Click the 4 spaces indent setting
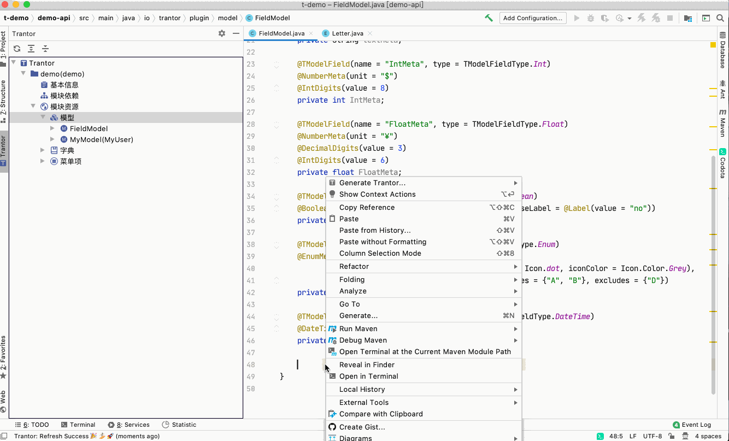The width and height of the screenshot is (729, 441). coord(708,436)
